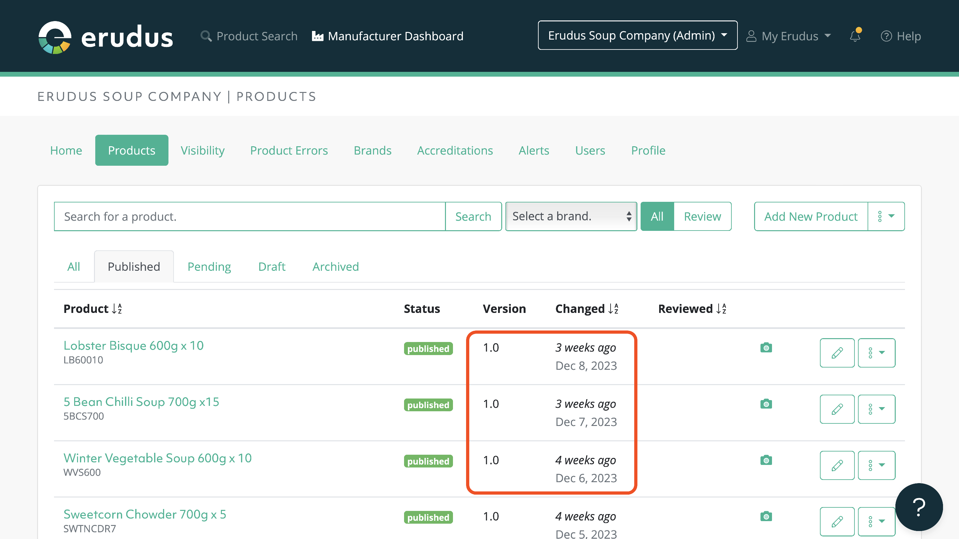Click the WVS600 product code
The height and width of the screenshot is (539, 959).
tap(82, 472)
